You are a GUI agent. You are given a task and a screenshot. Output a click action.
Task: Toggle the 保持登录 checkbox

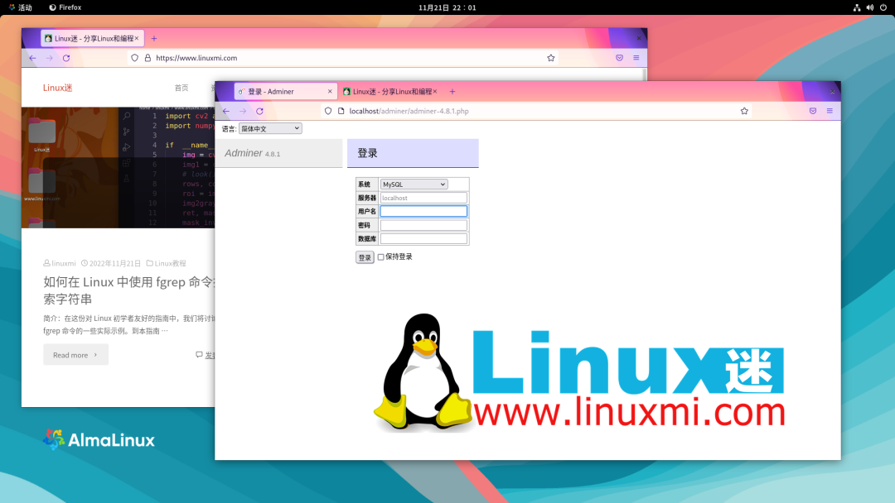380,257
